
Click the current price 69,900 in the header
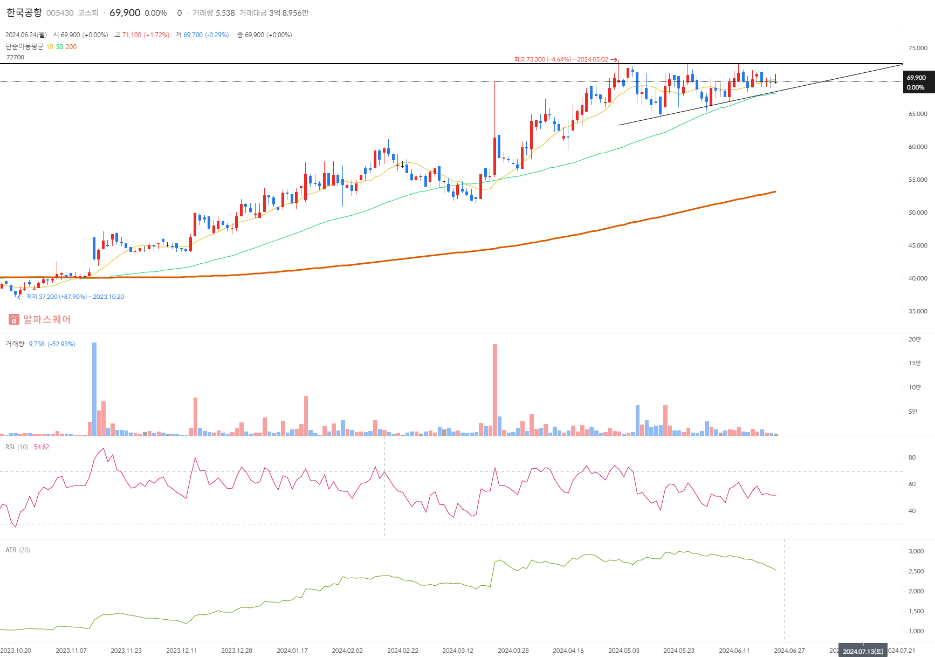coord(125,12)
